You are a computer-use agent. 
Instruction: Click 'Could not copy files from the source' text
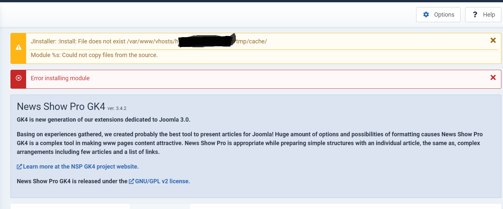[x=110, y=55]
